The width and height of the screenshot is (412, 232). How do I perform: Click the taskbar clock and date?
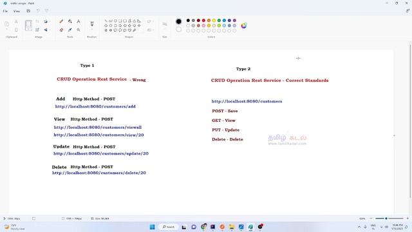397,227
